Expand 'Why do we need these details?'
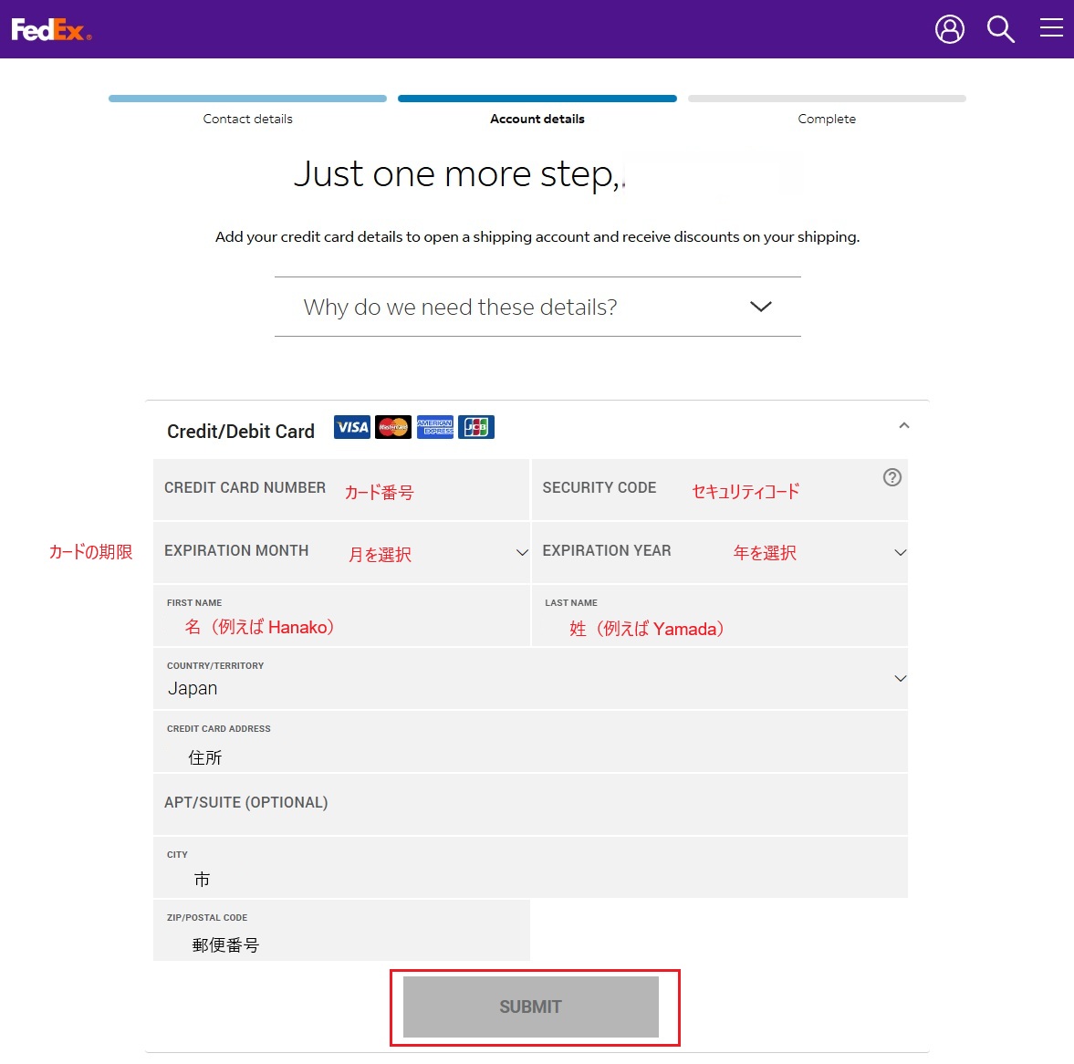This screenshot has width=1074, height=1064. (x=537, y=307)
